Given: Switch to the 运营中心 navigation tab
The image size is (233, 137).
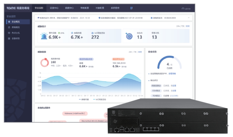Looking at the screenshot, I should pyautogui.click(x=54, y=8).
